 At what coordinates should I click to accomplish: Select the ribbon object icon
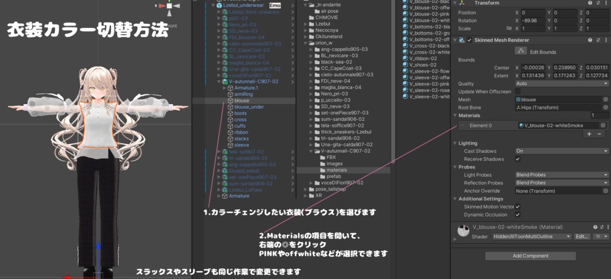click(x=231, y=133)
